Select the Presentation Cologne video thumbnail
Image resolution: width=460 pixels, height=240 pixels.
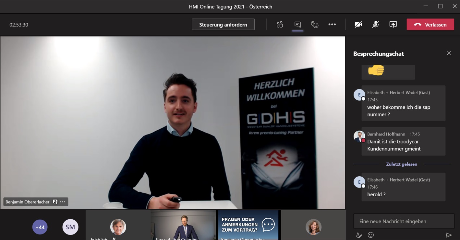point(183,225)
